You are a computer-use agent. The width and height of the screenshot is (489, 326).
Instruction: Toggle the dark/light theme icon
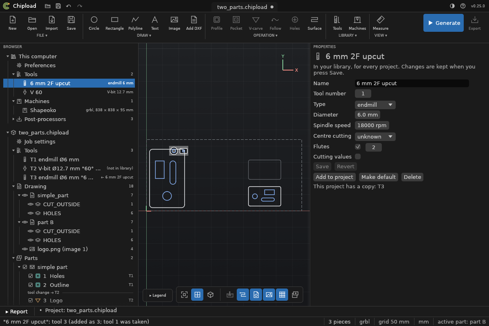pos(452,6)
